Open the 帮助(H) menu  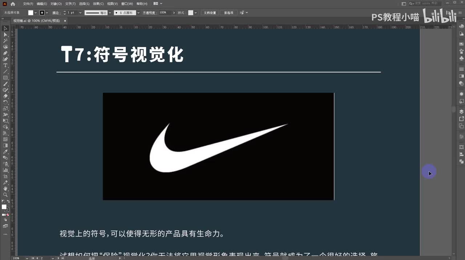[x=142, y=4]
